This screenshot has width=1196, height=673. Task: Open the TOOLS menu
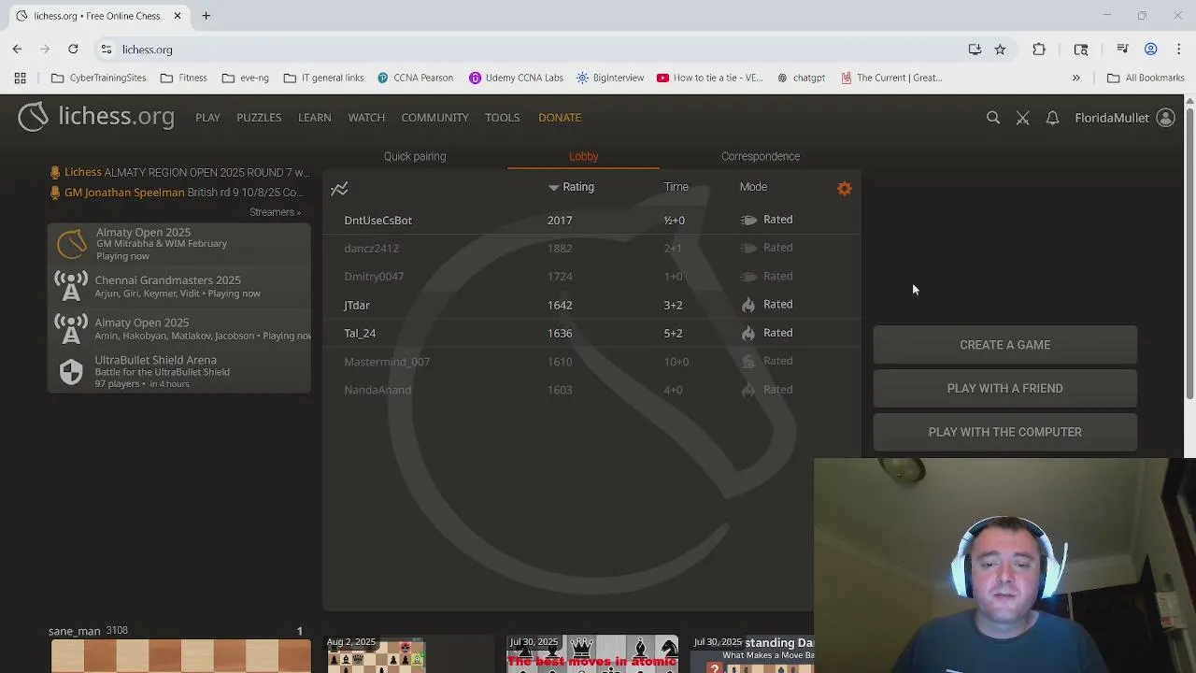coord(502,118)
